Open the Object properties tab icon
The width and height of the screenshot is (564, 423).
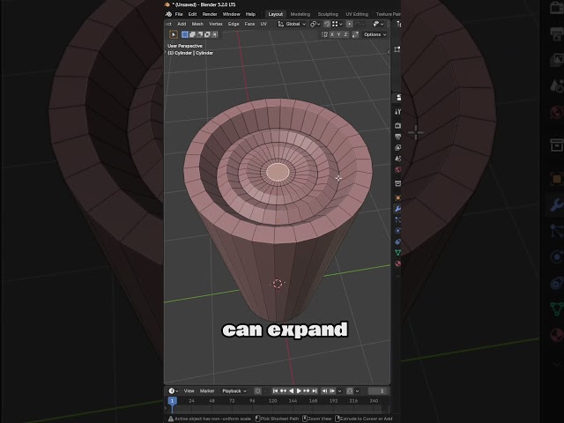[397, 197]
